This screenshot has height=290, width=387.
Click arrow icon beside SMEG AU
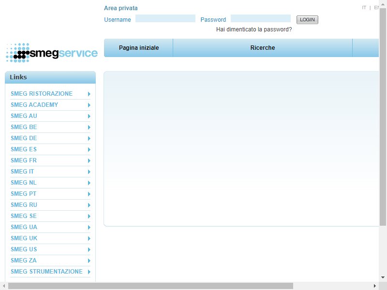(x=89, y=116)
